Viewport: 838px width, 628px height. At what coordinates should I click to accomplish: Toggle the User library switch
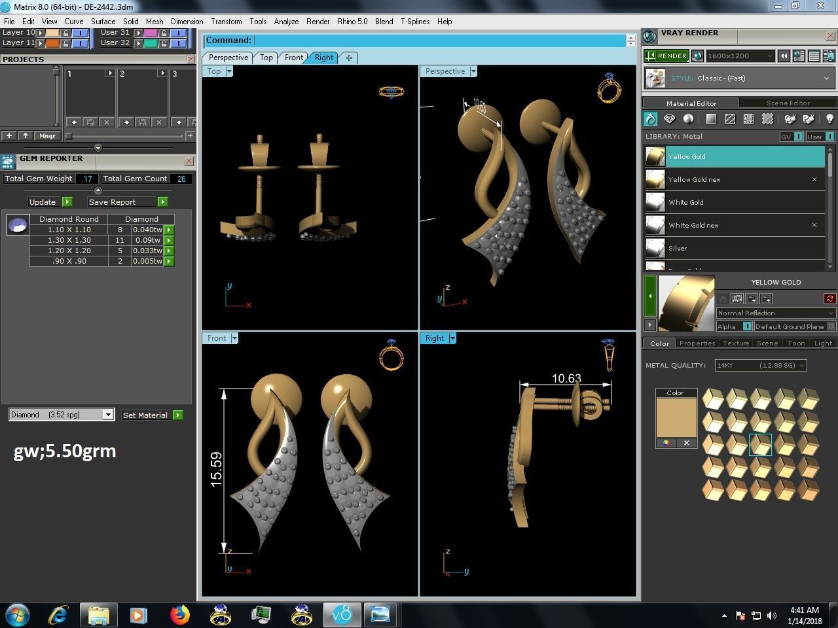click(829, 136)
